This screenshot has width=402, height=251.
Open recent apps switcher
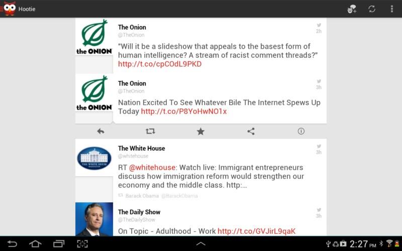coord(59,243)
